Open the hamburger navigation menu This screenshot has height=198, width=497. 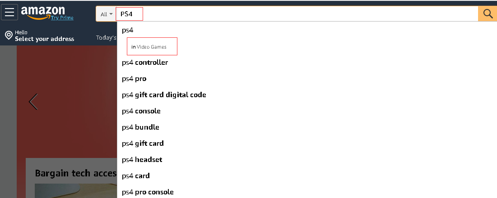pos(9,12)
